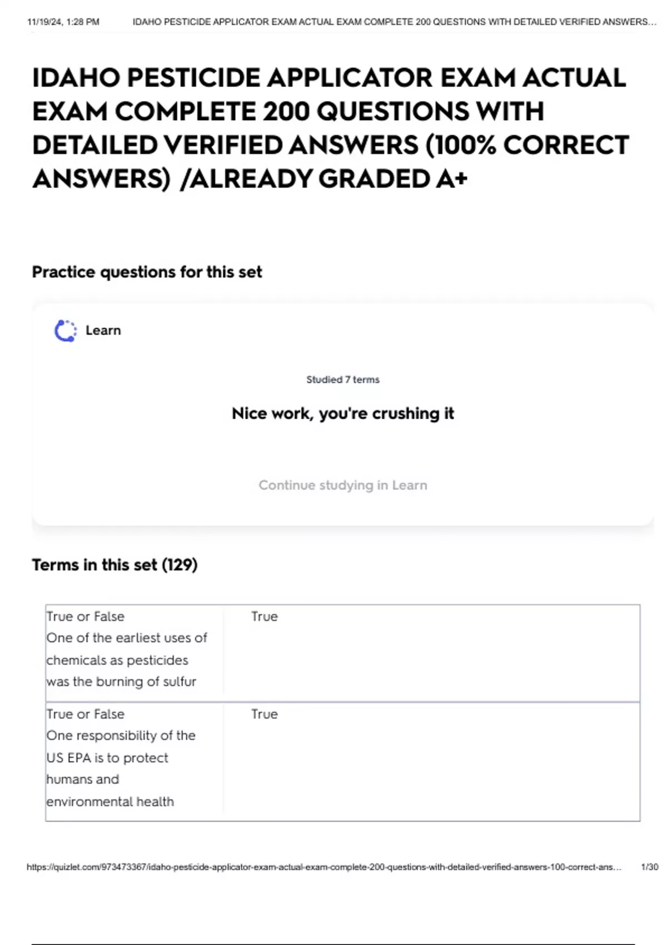Click the second True or False label
The width and height of the screenshot is (667, 945).
[x=86, y=714]
